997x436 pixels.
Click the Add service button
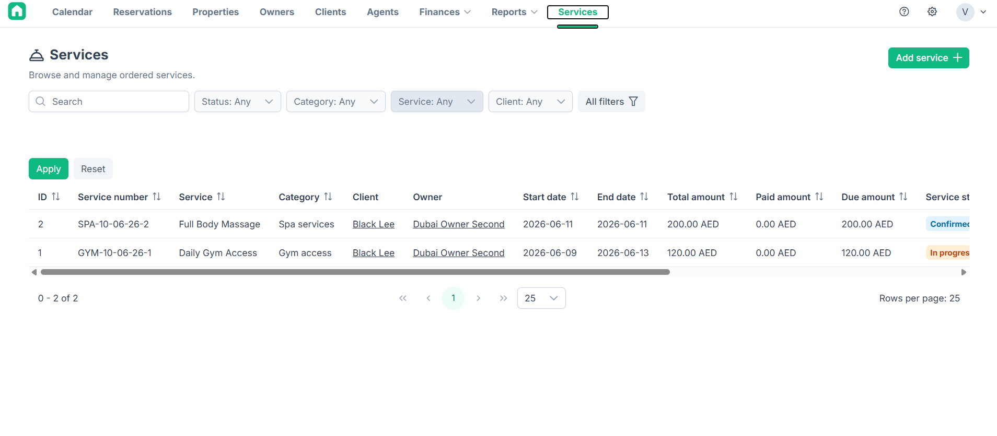(929, 58)
